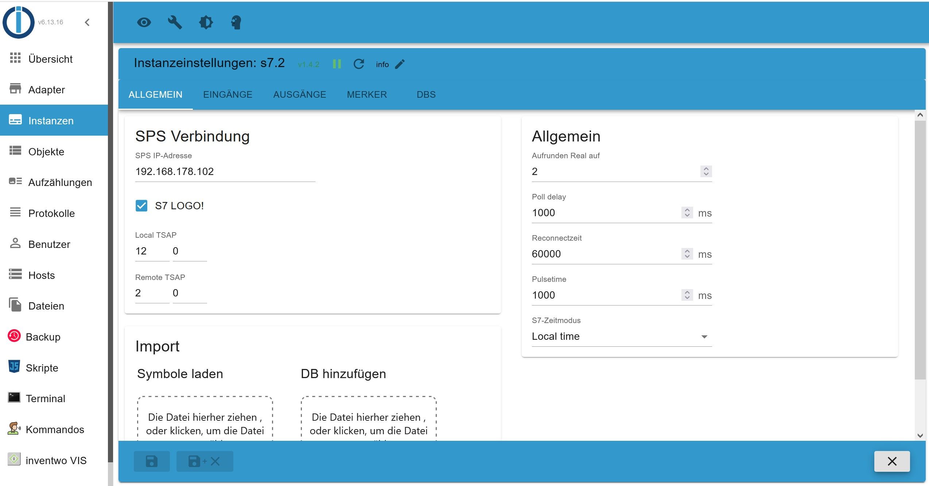Image resolution: width=929 pixels, height=486 pixels.
Task: Open Skripte in the sidebar
Action: coord(42,368)
